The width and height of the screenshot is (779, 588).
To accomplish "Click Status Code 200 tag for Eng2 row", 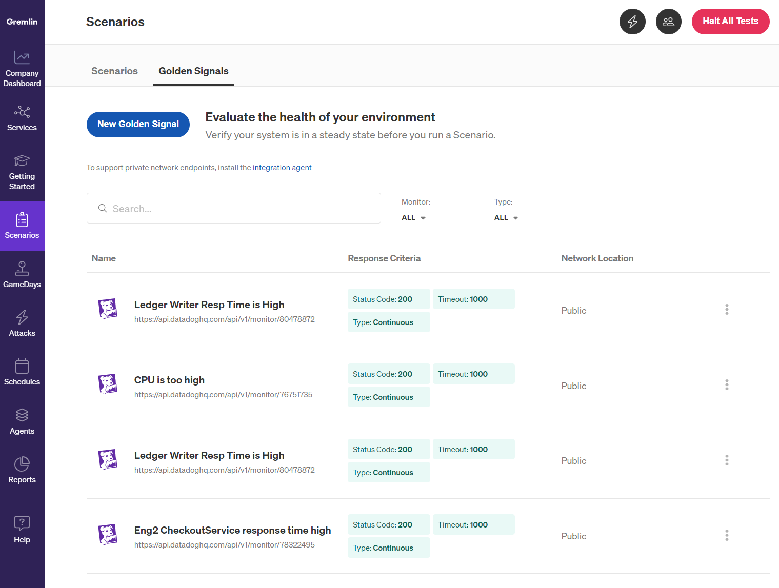I will (389, 524).
